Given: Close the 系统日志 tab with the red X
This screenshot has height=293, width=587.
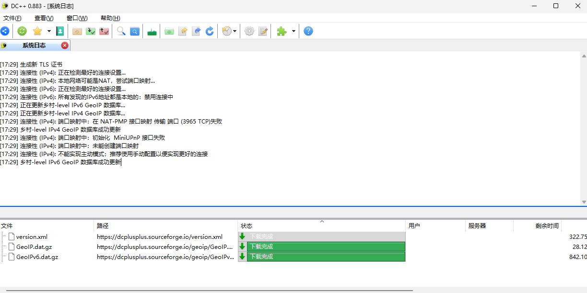Looking at the screenshot, I should click(65, 45).
